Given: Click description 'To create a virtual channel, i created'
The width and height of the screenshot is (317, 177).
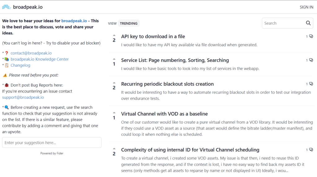Looking at the screenshot, I should click(x=213, y=164).
